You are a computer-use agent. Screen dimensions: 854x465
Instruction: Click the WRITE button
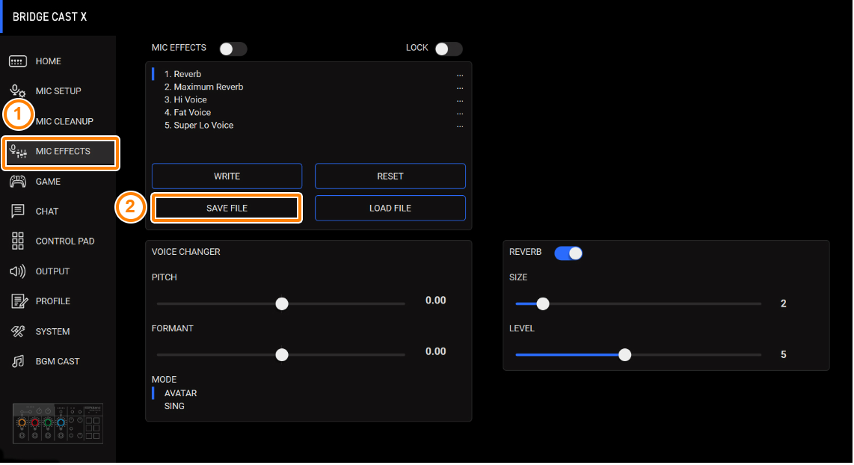pos(227,176)
